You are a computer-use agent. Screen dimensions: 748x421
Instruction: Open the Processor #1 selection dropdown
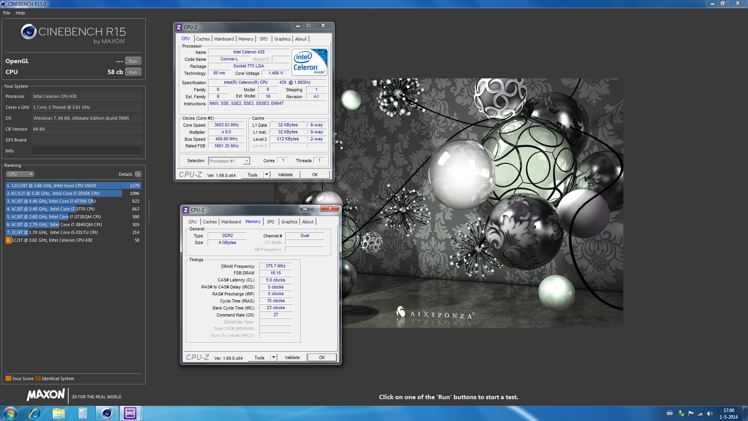tap(229, 161)
